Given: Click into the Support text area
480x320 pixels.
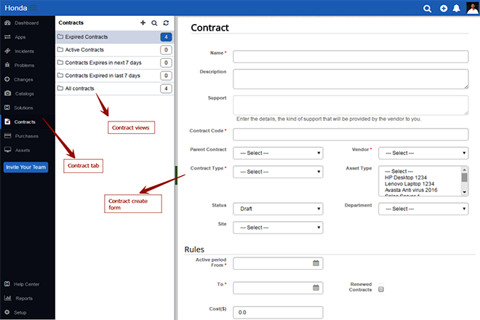Looking at the screenshot, I should pos(351,105).
